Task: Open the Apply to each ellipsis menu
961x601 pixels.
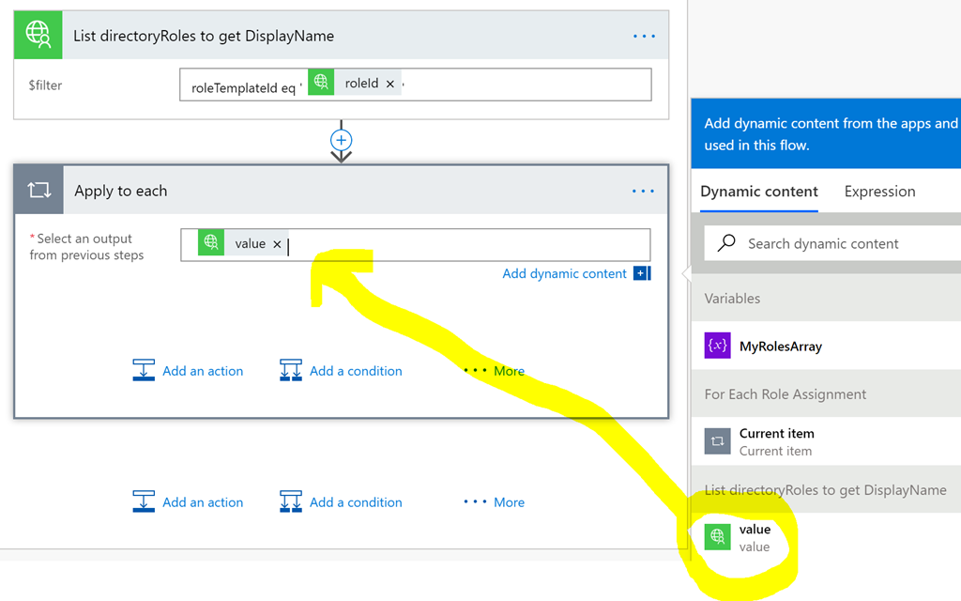Action: (x=643, y=192)
